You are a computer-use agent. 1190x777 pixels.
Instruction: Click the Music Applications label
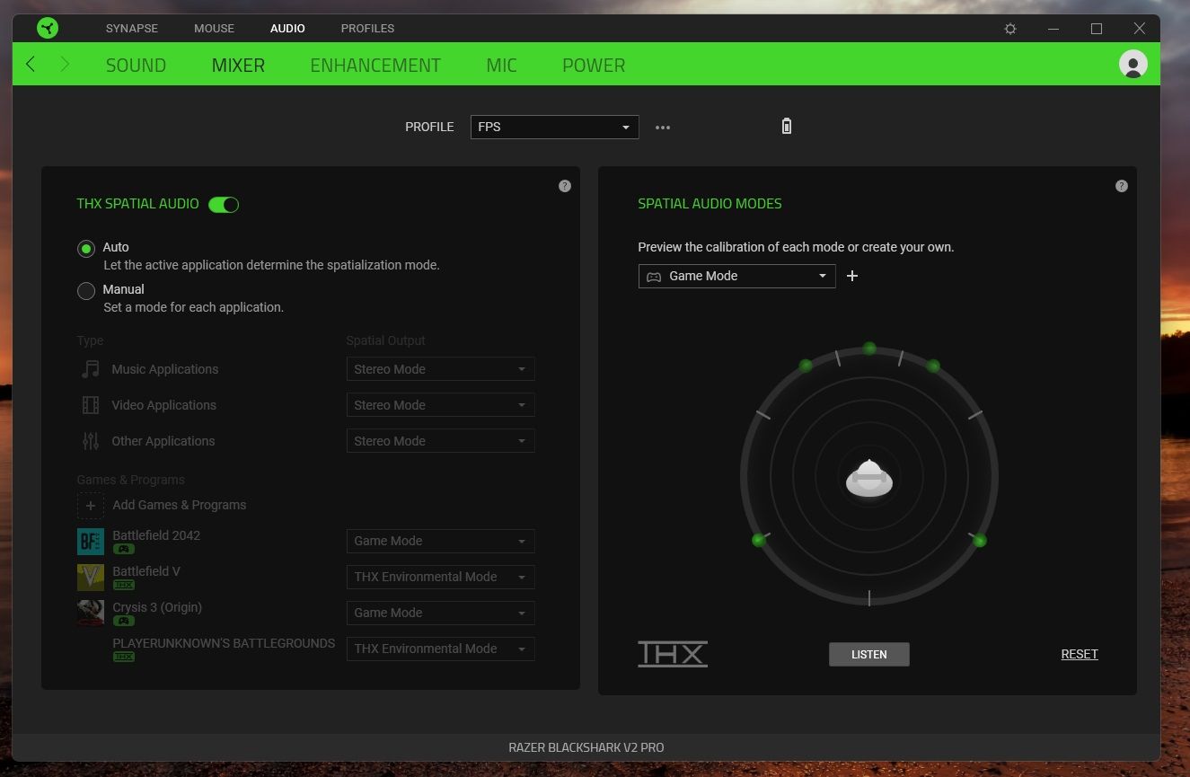(x=165, y=369)
